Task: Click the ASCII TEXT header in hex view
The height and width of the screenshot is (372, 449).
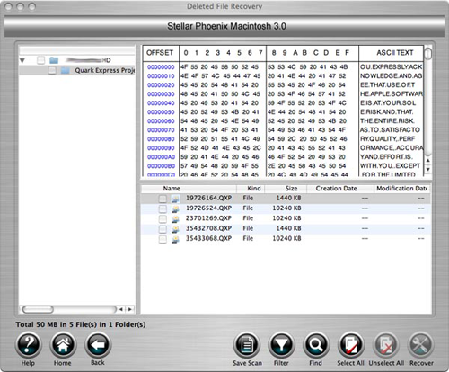Action: (x=395, y=53)
